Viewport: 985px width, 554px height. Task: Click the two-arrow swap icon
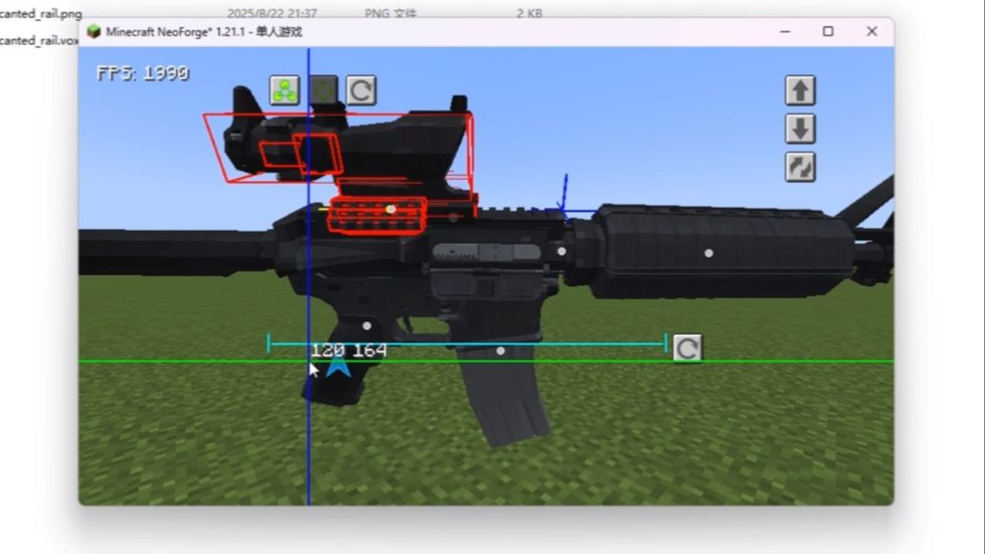(800, 167)
